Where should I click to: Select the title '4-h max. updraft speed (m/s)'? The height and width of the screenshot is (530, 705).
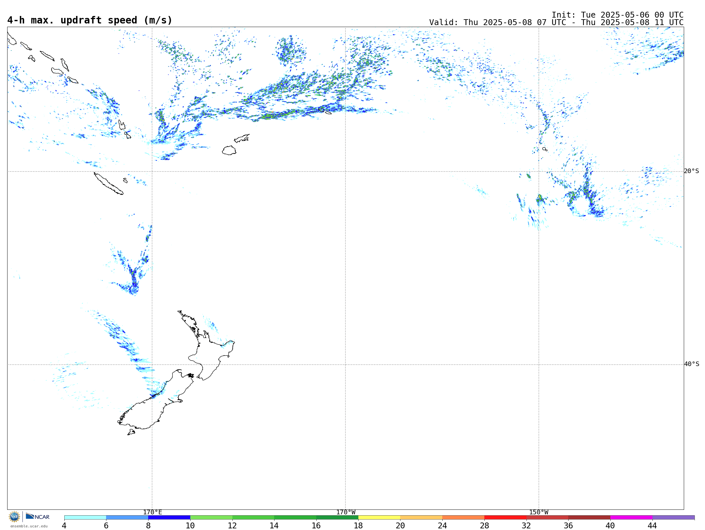[90, 20]
